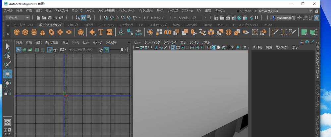Viewport: 331px width, 137px height.
Task: Open shelf options gear menu
Action: click(8, 34)
